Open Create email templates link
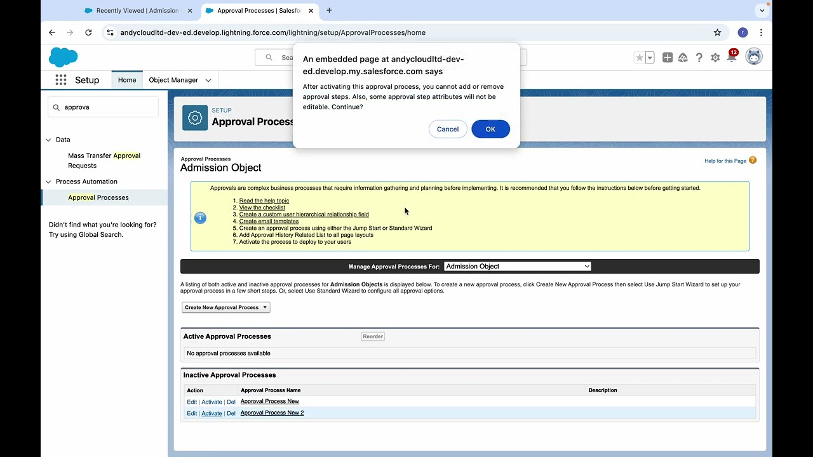 click(x=269, y=221)
